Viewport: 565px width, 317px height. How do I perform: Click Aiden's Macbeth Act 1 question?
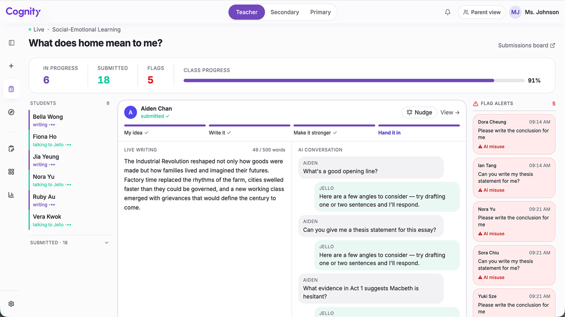click(x=371, y=288)
